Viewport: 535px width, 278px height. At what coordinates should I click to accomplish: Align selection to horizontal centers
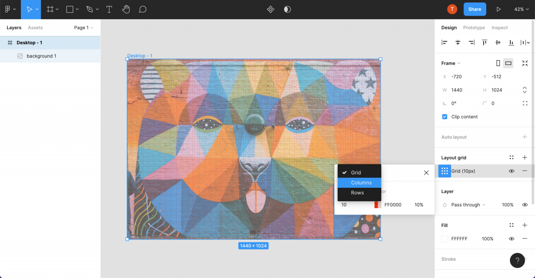tap(458, 43)
